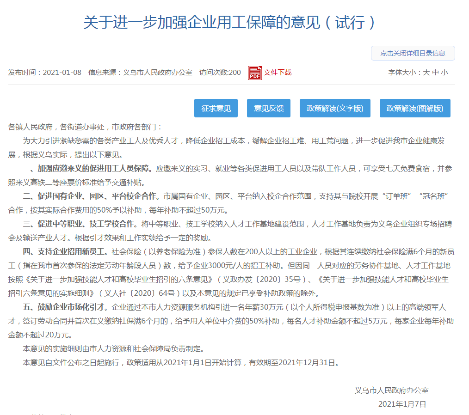469x415 pixels.
Task: Set font size to 小
Action: pyautogui.click(x=444, y=73)
